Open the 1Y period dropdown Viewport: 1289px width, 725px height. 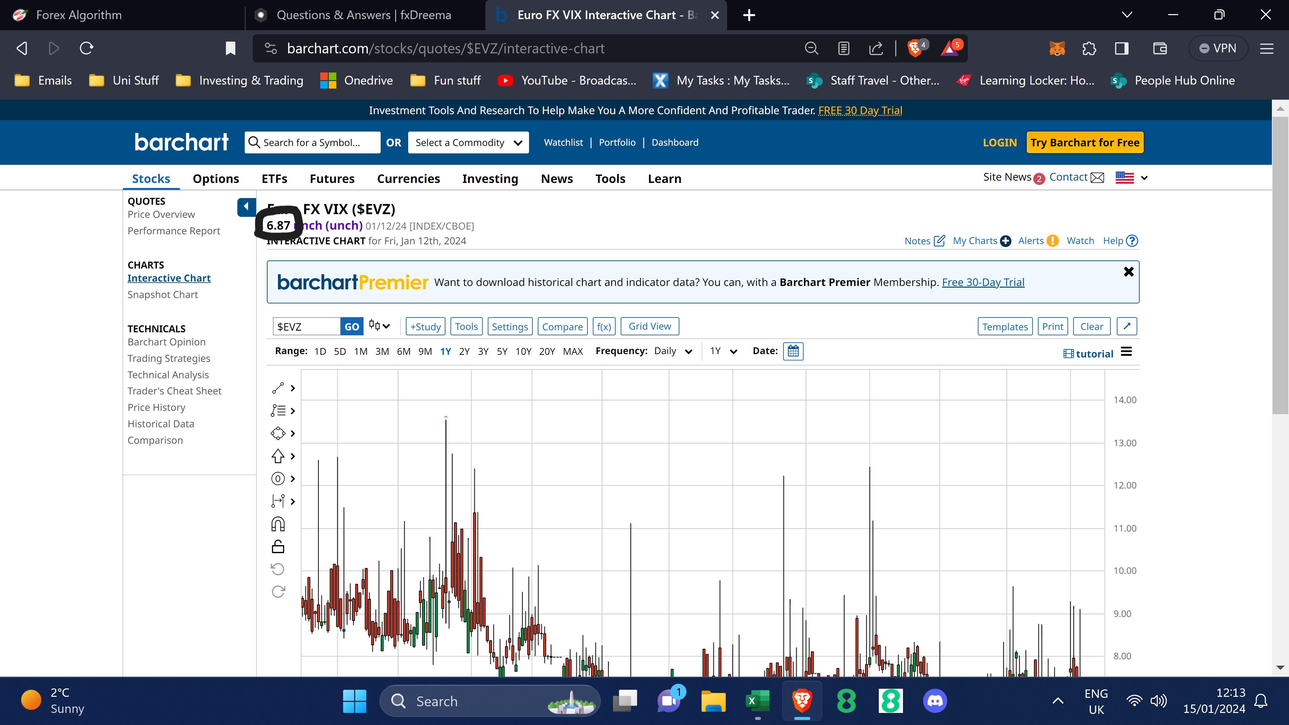(x=724, y=351)
